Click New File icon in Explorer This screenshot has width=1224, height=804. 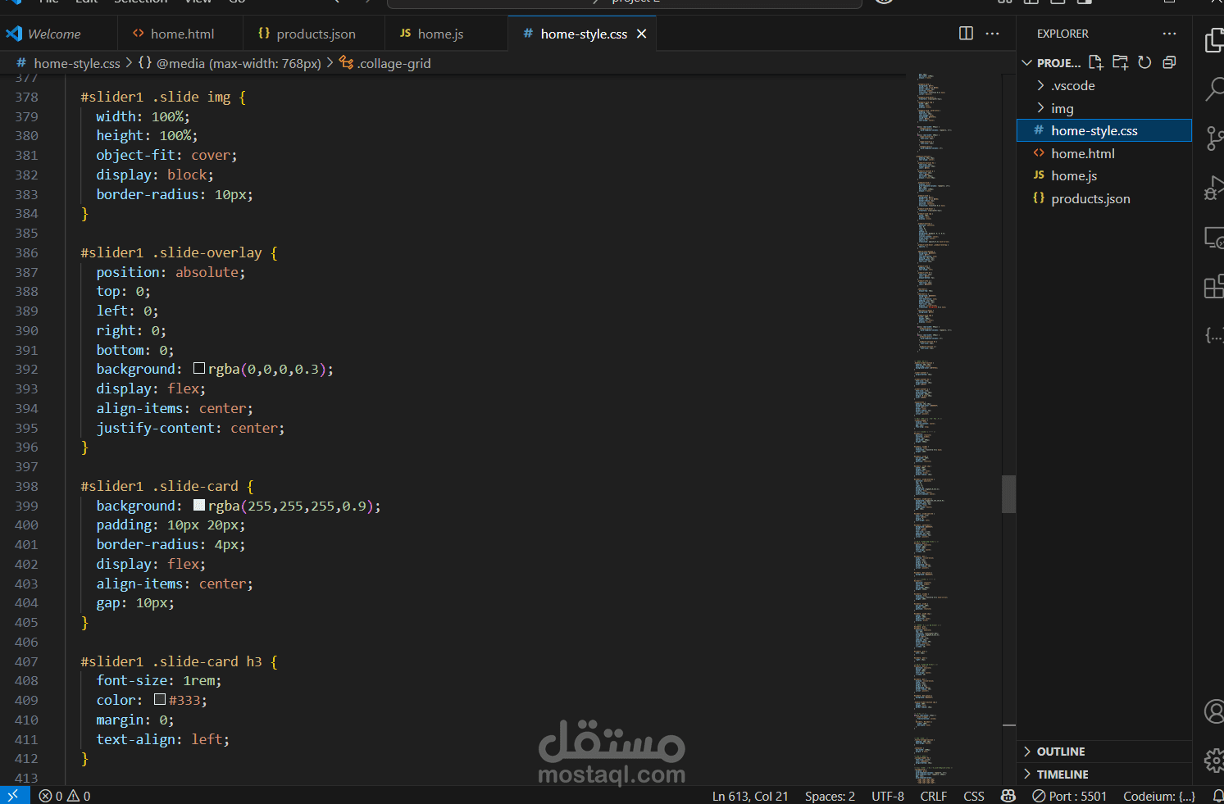(1096, 62)
